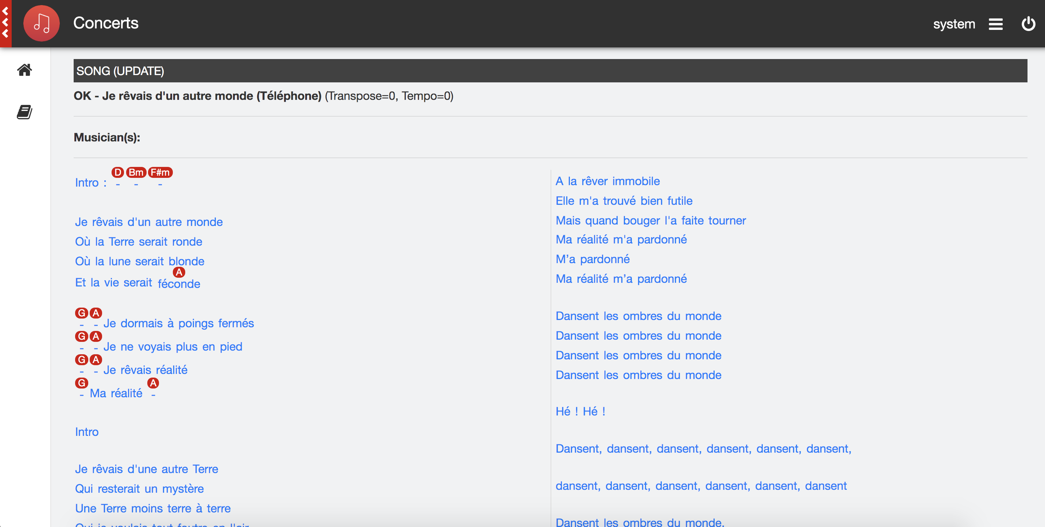The width and height of the screenshot is (1045, 527).
Task: Click A chord before 'Je dormais à poings fermés'
Action: tap(96, 313)
